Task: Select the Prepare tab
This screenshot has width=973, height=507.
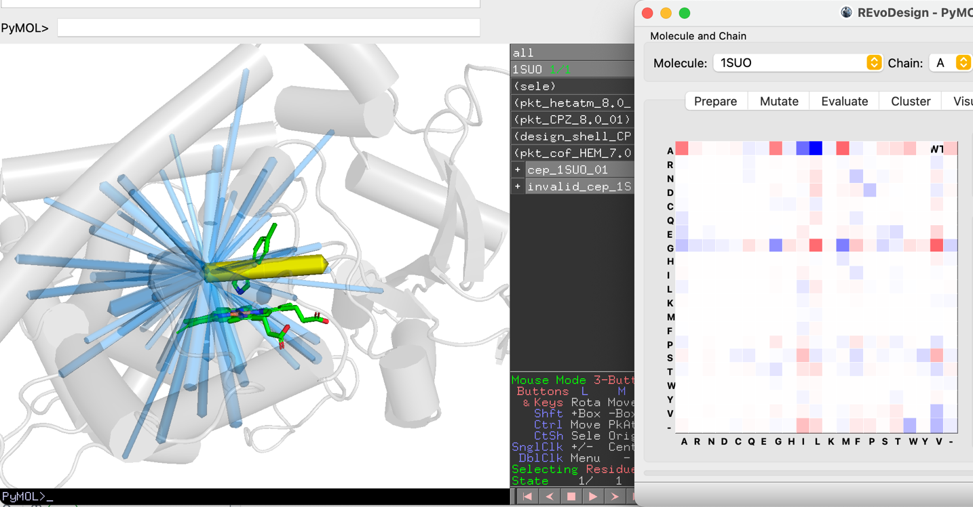Action: pos(716,101)
